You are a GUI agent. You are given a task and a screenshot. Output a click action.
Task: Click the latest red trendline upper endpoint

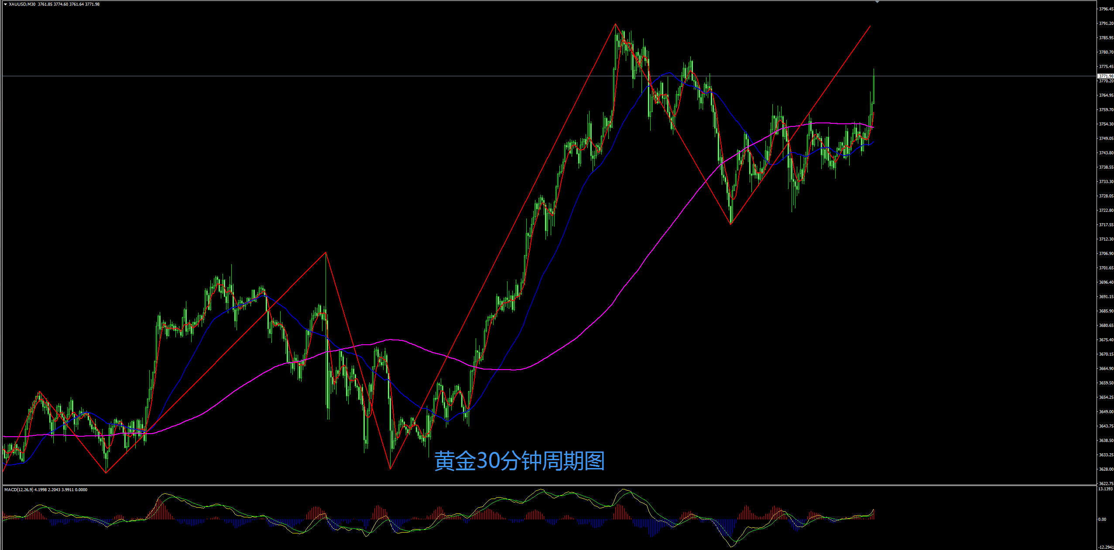coord(870,26)
